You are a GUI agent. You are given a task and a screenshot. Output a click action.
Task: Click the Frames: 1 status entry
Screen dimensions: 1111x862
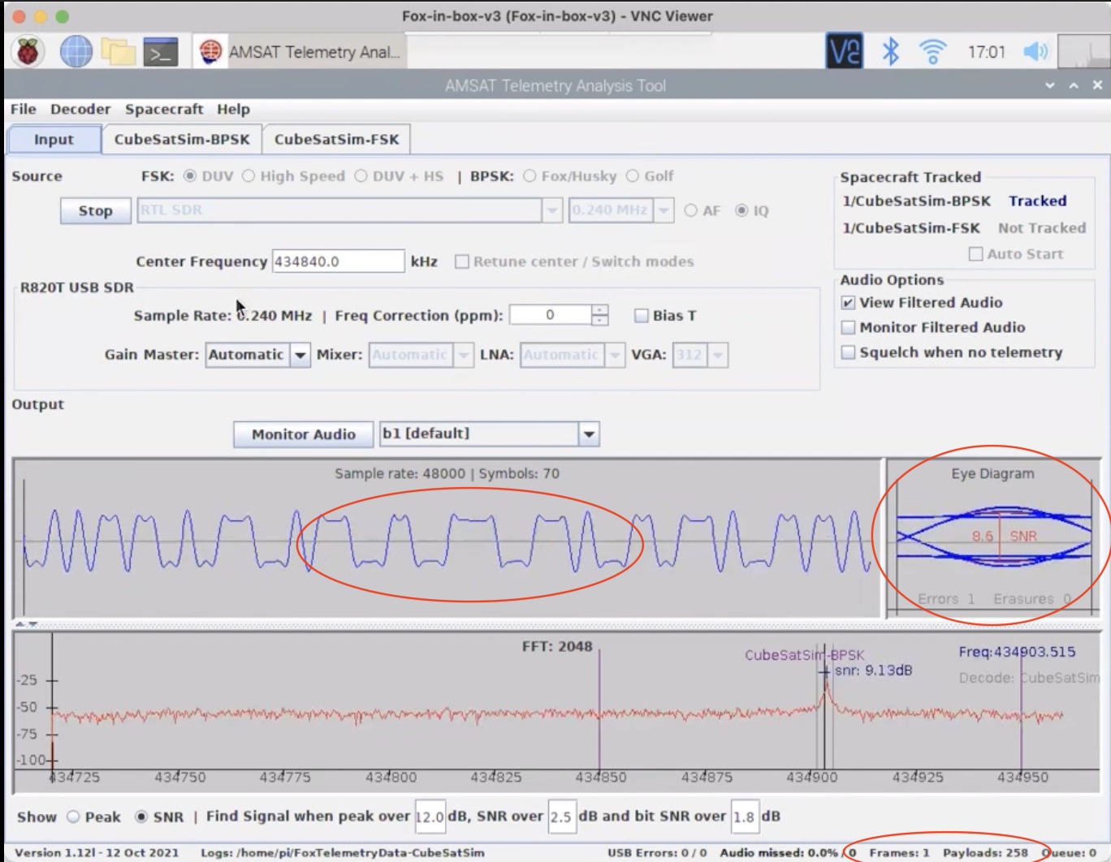tap(899, 853)
